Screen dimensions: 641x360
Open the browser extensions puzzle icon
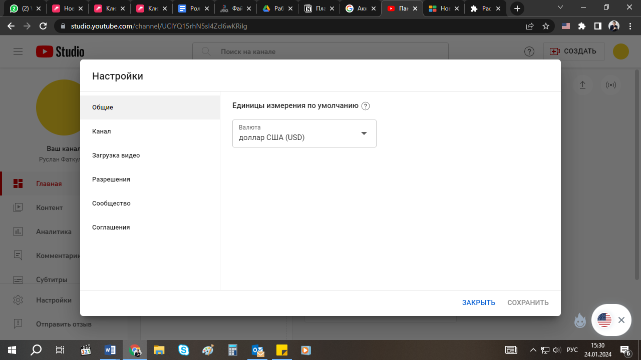(582, 26)
